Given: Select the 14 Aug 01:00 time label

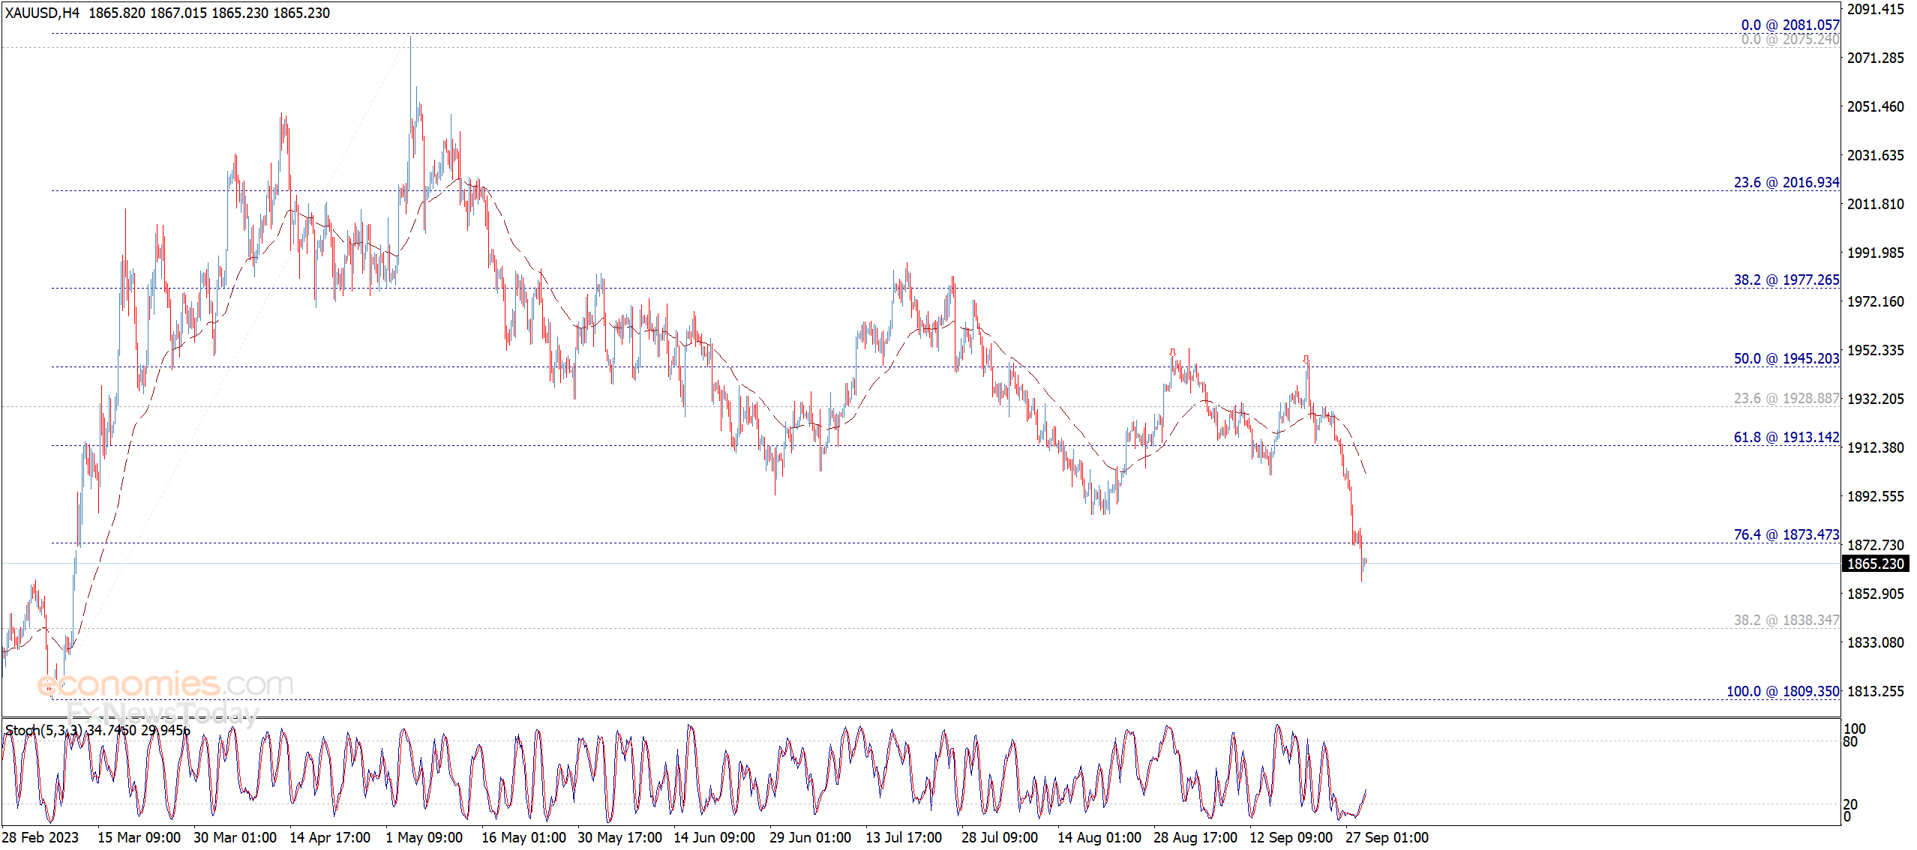Looking at the screenshot, I should pos(1099,837).
